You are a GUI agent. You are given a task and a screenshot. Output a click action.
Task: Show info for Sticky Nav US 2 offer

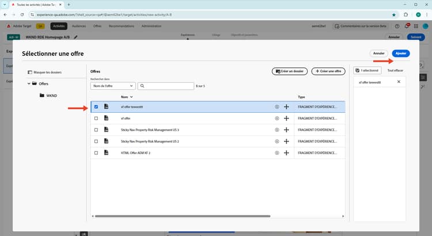coord(277,141)
